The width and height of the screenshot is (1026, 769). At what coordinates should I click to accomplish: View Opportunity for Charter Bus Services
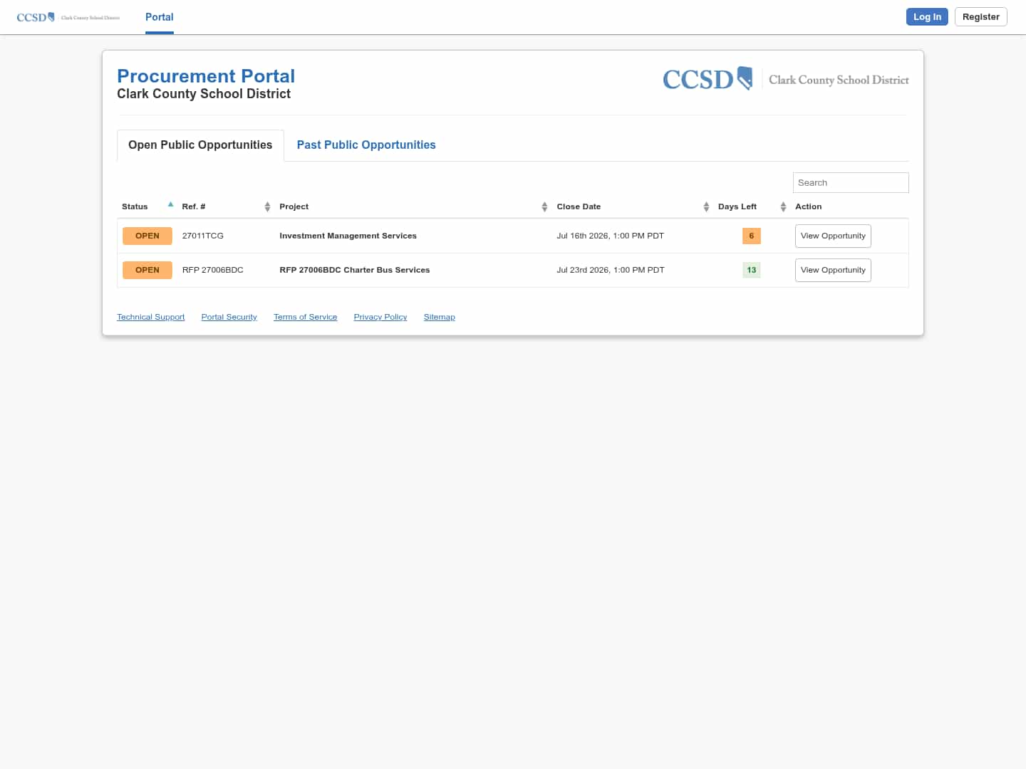833,270
